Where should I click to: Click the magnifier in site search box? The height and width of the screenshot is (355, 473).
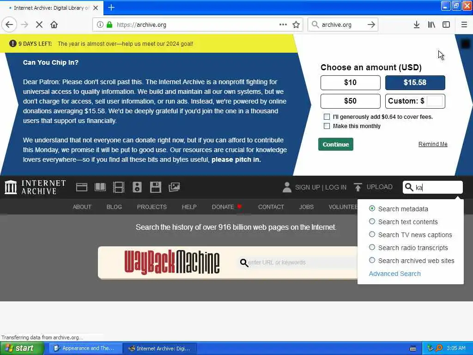tap(409, 187)
